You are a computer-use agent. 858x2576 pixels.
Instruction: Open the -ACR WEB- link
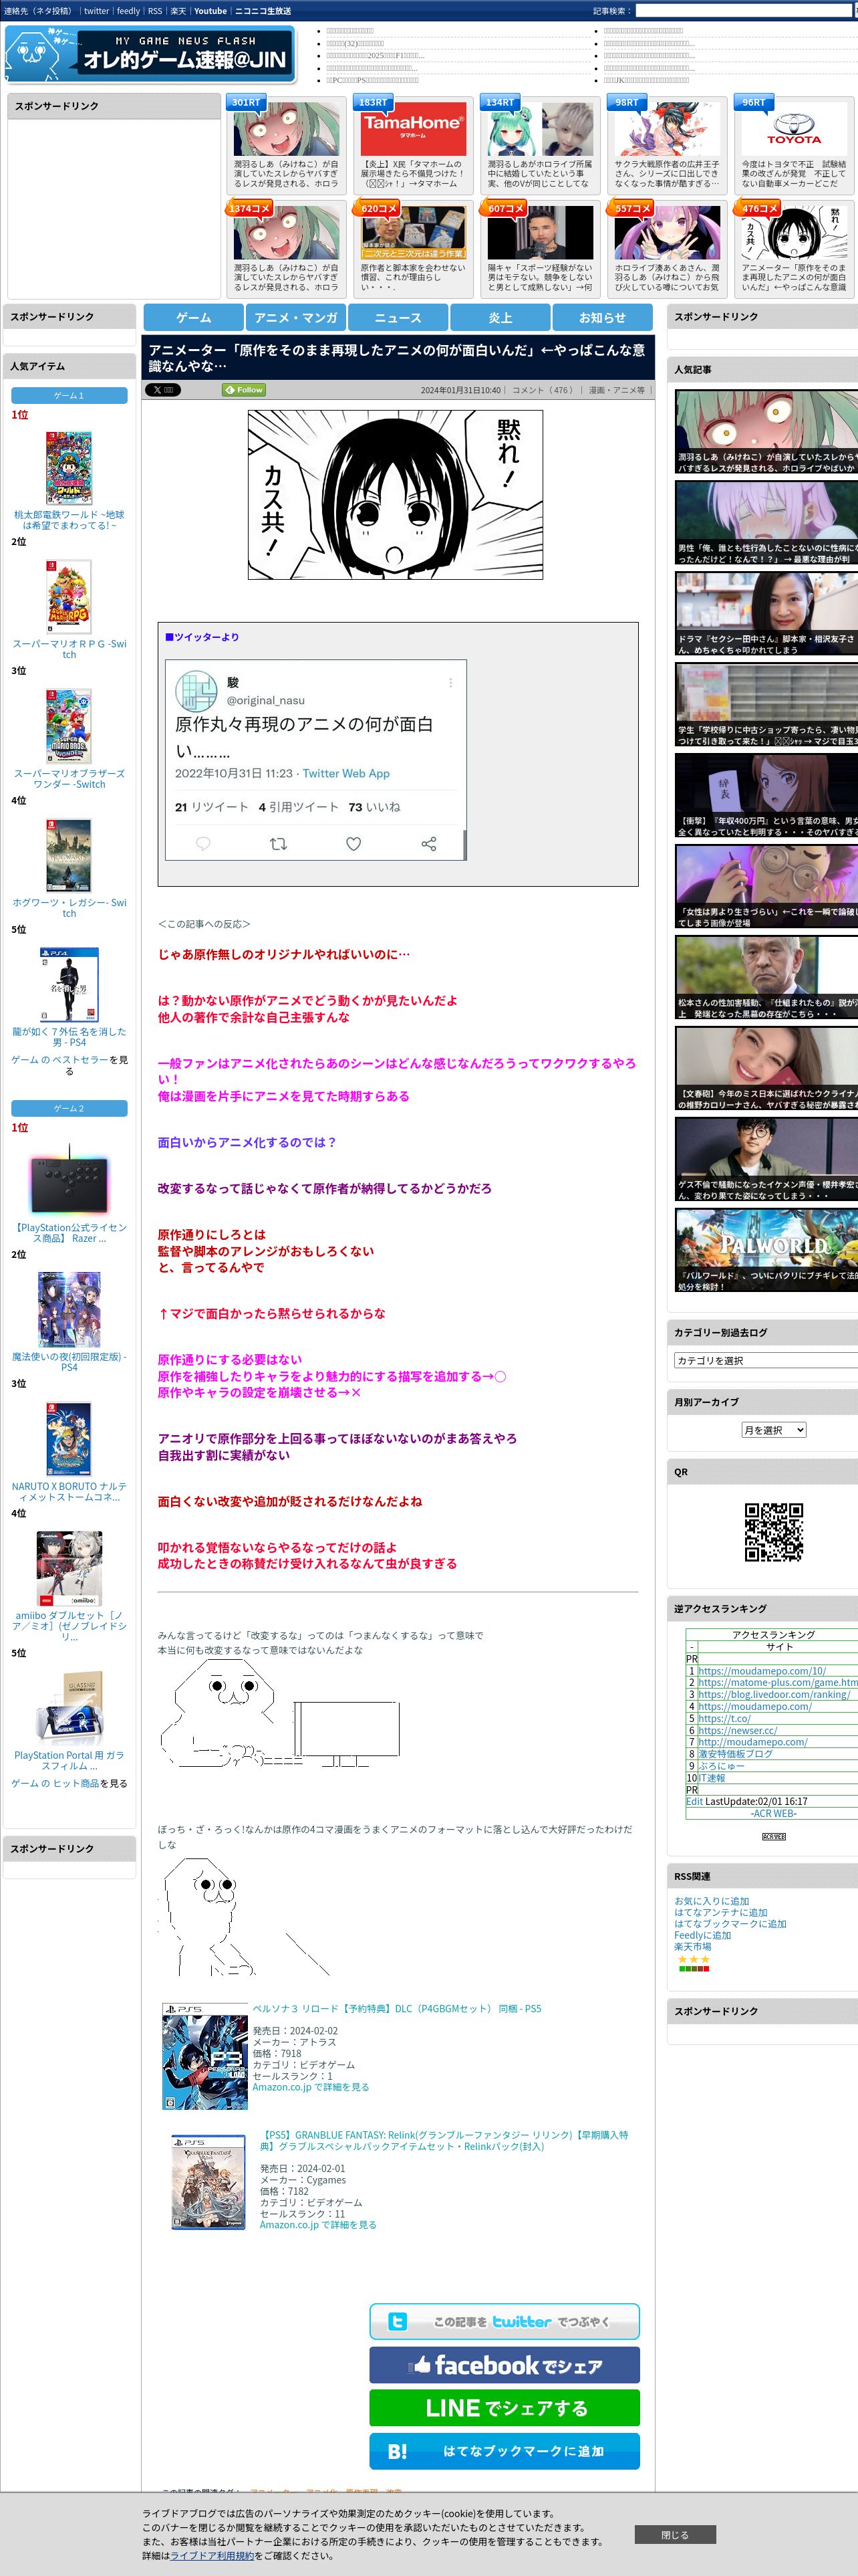[773, 1813]
